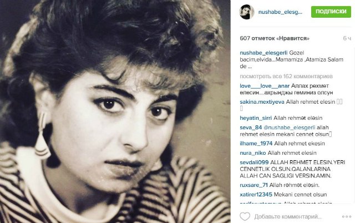Viewport: 355px width, 223px height.
Task: Open the three-dots more options menu
Action: point(346,217)
